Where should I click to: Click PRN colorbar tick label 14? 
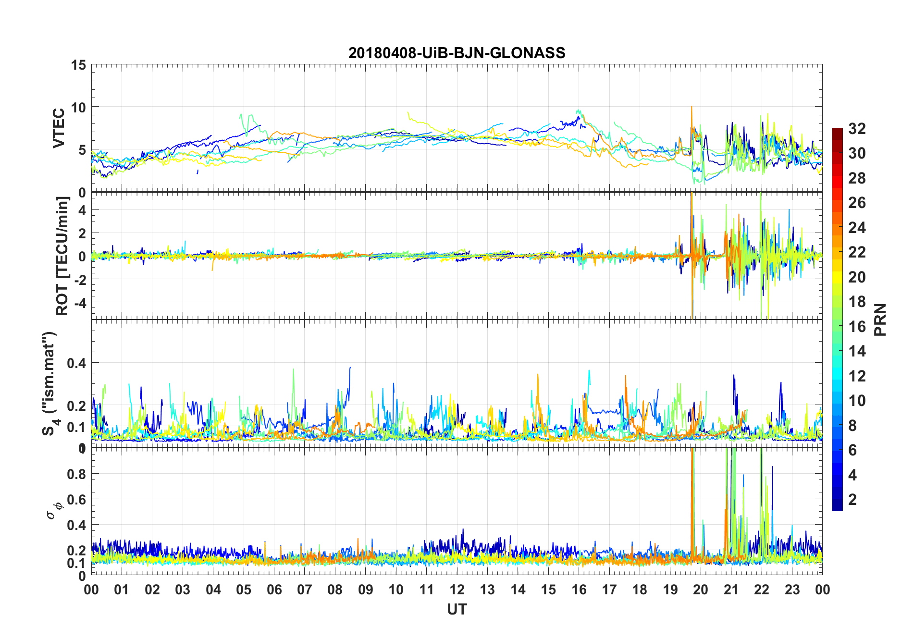tap(857, 351)
